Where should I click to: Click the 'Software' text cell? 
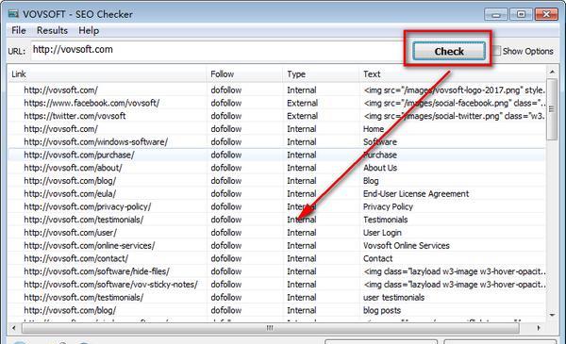(380, 142)
